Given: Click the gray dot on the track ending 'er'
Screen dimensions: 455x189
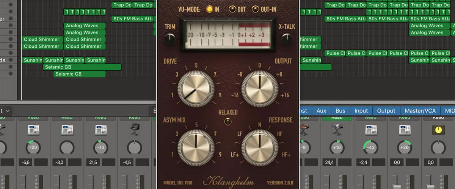Looking at the screenshot, I should pyautogui.click(x=11, y=19).
